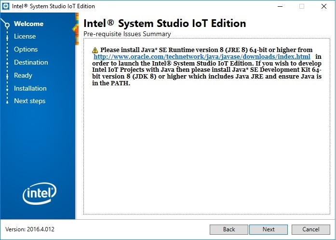
Task: Select the Welcome step
Action: pyautogui.click(x=28, y=24)
